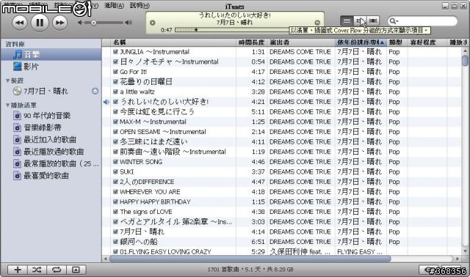The height and width of the screenshot is (277, 470).
Task: Eject the 7月7日、晴れ disc
Action: point(95,91)
